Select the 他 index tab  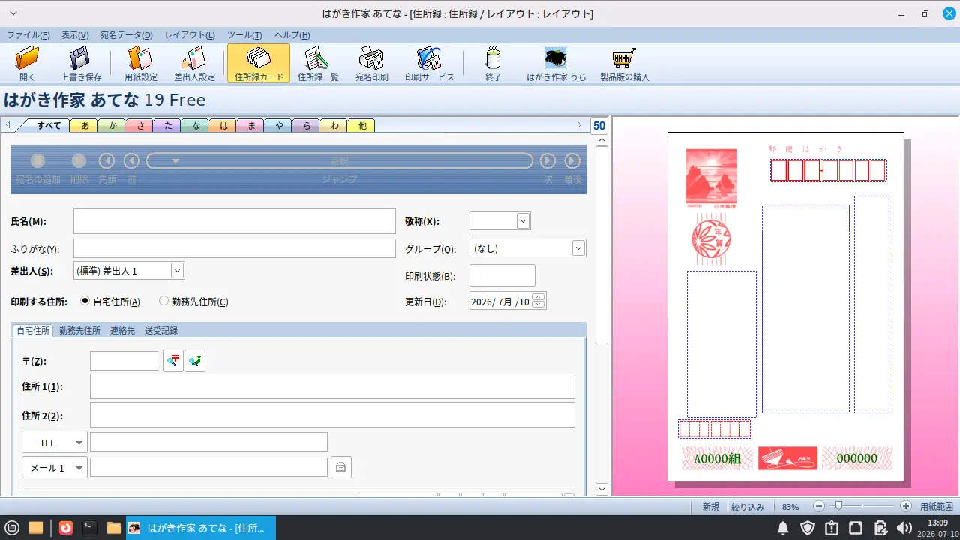point(362,125)
